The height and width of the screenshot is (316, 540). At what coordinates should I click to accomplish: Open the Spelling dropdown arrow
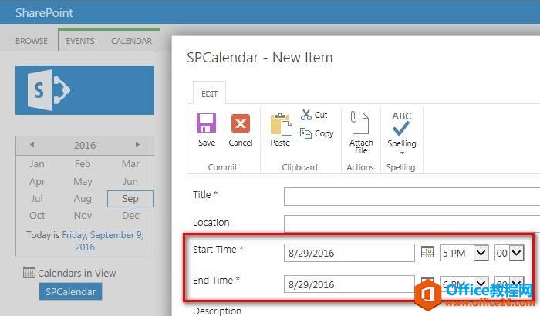pyautogui.click(x=402, y=153)
